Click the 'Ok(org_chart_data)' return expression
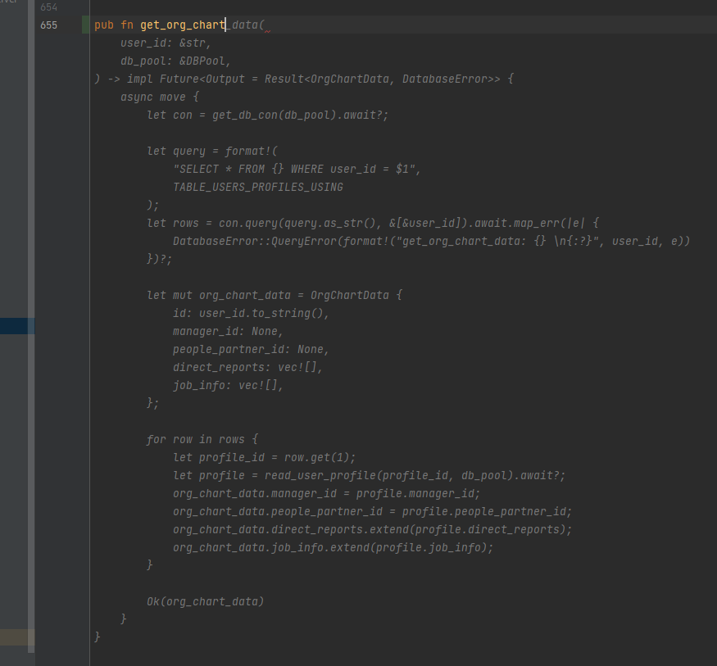The image size is (717, 666). 206,601
